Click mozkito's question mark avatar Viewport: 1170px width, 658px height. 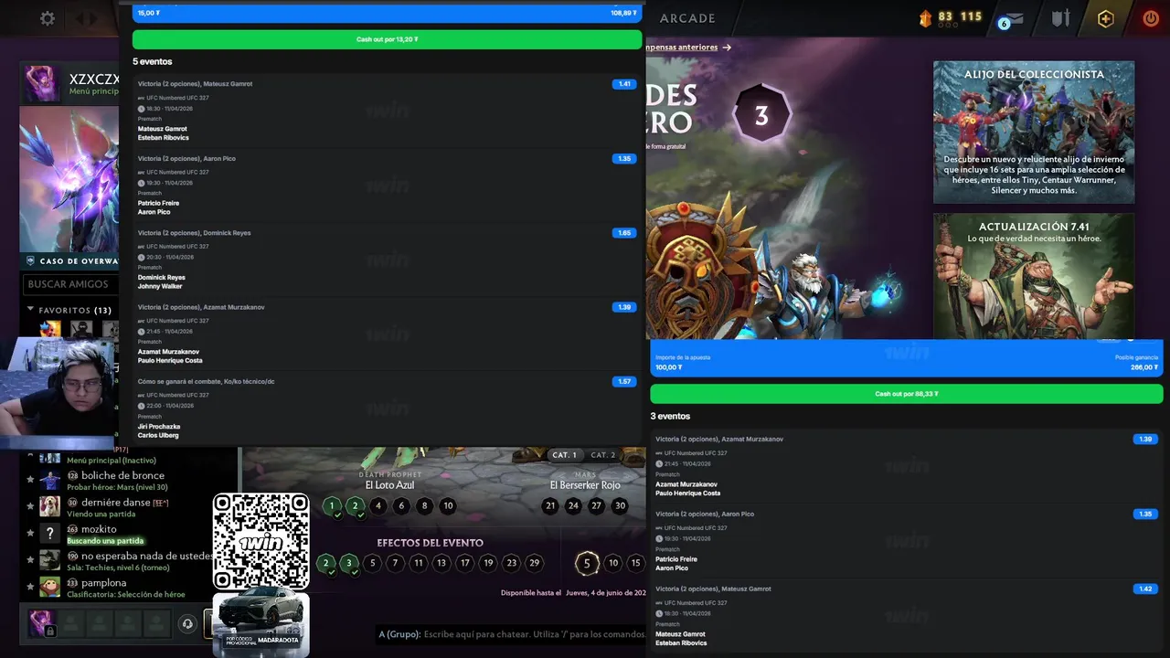[49, 534]
